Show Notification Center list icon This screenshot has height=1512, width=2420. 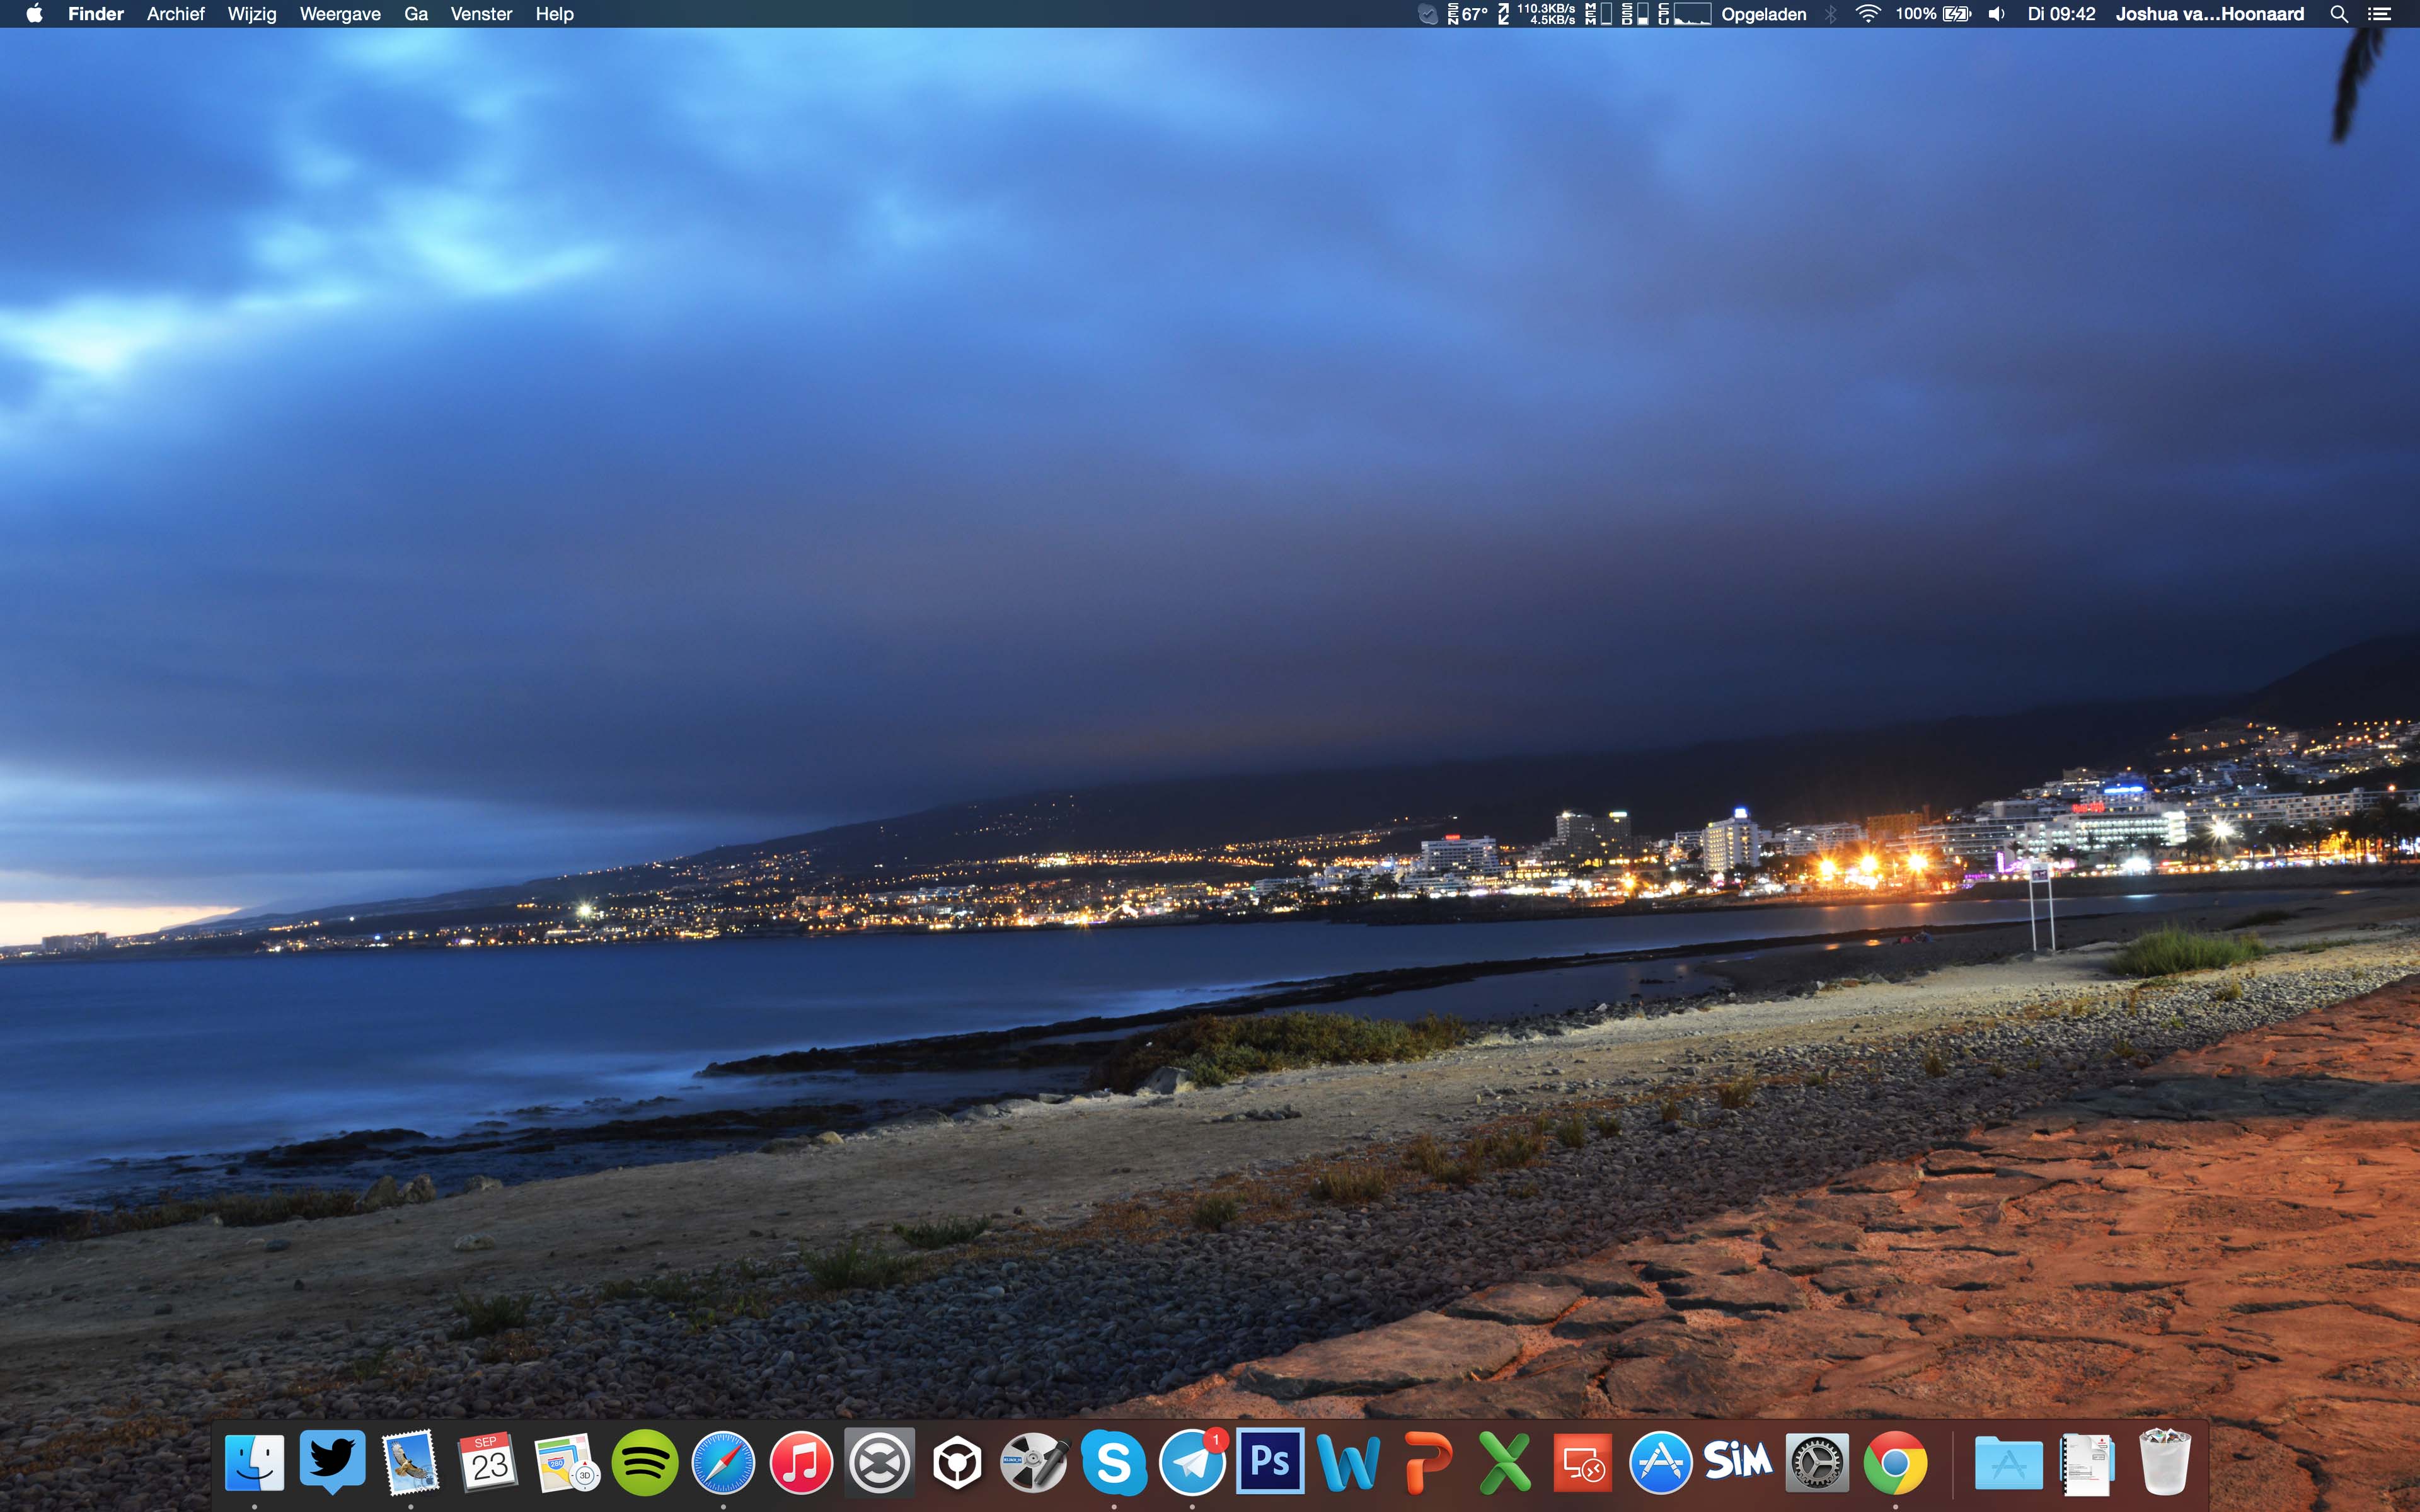pos(2380,14)
